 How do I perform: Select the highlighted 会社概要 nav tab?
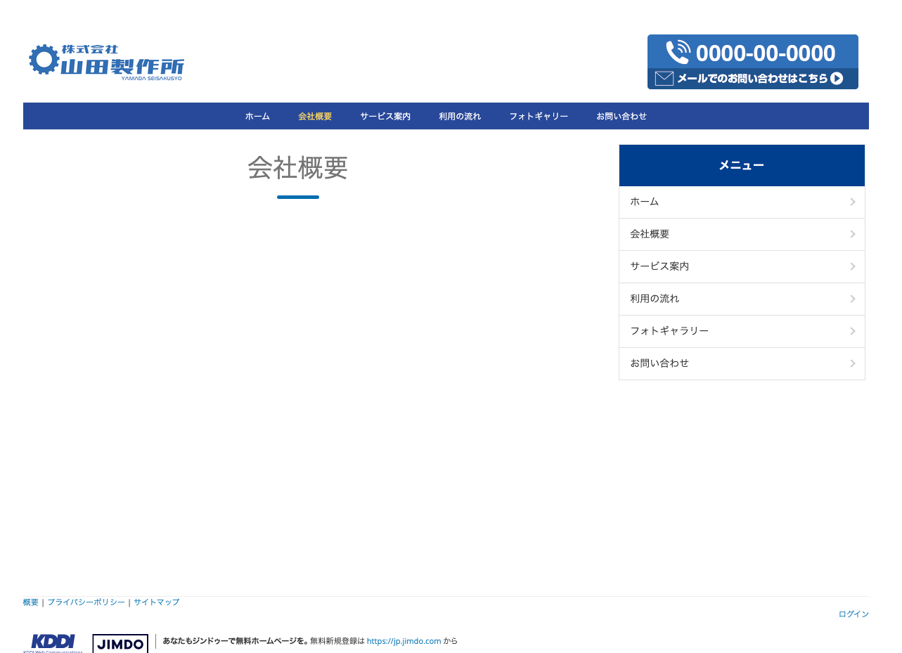click(315, 116)
